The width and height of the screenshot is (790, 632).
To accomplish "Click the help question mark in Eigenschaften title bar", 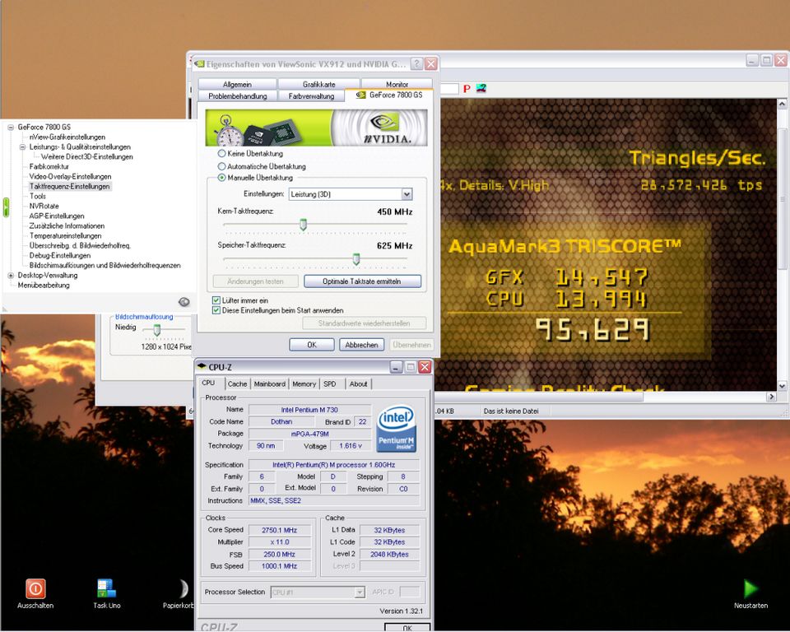I will click(416, 64).
